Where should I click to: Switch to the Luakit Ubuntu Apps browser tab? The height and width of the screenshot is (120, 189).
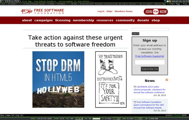[154, 4]
